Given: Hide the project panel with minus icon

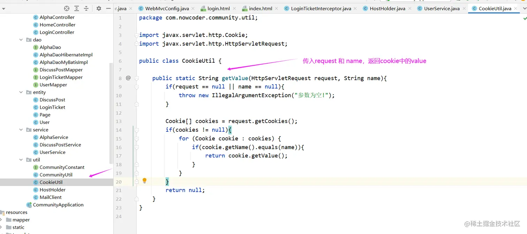Looking at the screenshot, I should coord(108,8).
